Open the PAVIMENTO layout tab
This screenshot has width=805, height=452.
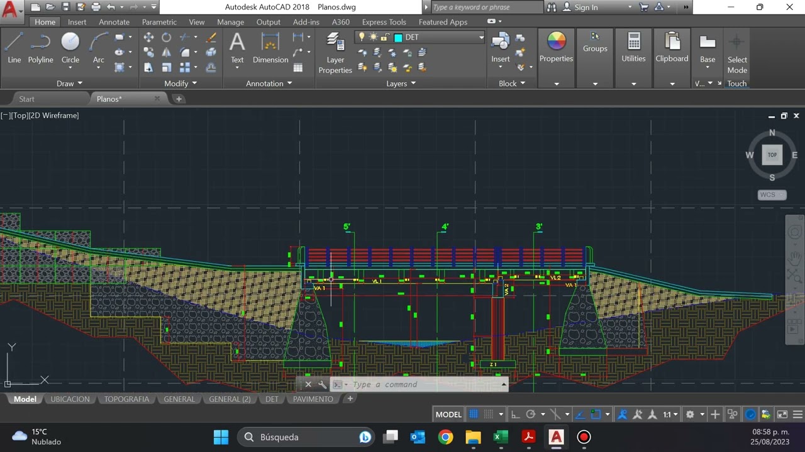[x=313, y=399]
